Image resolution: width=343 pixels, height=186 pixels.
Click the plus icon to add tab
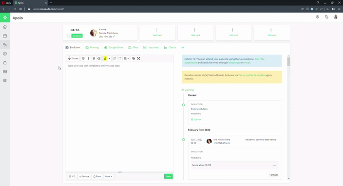pyautogui.click(x=183, y=47)
